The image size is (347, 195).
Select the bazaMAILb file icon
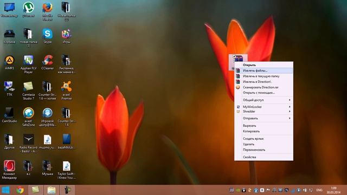(x=66, y=141)
